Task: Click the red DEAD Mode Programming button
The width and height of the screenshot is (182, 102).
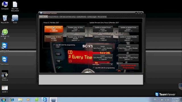Action: [x=128, y=67]
